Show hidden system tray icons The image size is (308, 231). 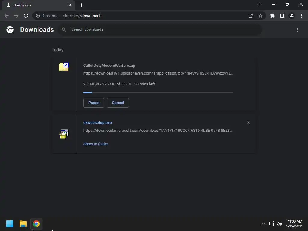[263, 224]
